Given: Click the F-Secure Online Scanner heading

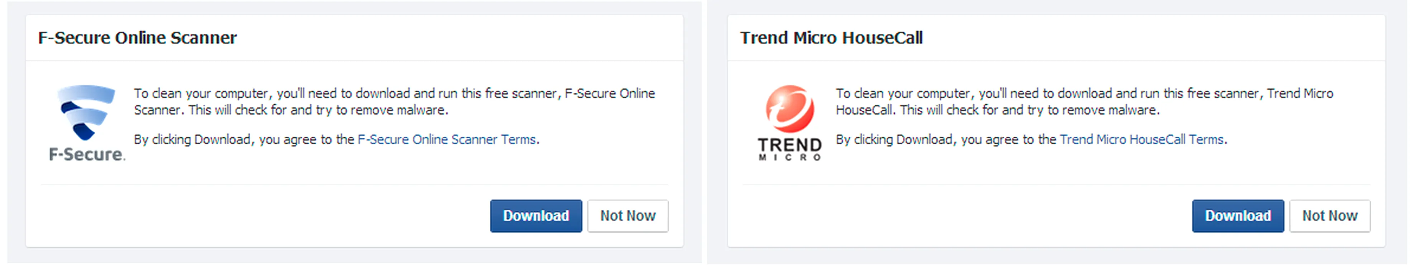Looking at the screenshot, I should pos(137,38).
